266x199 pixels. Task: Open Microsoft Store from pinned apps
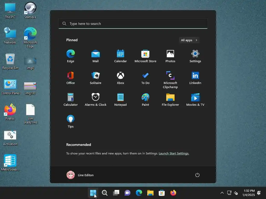point(145,56)
